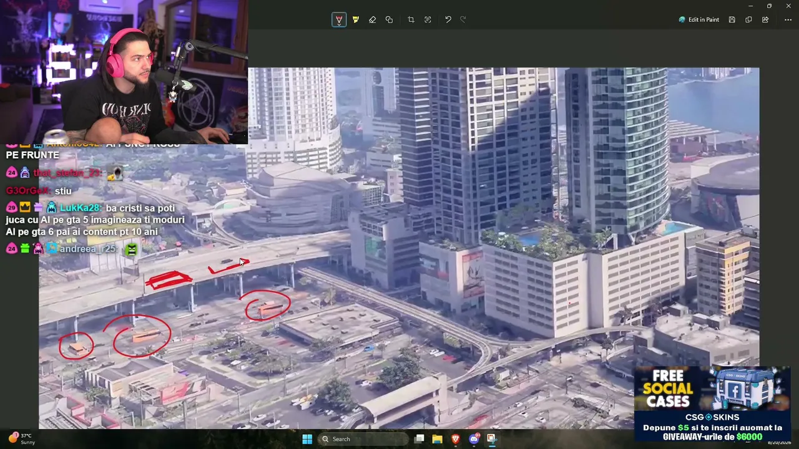This screenshot has width=799, height=449.
Task: Open the shapes tool
Action: coord(390,20)
